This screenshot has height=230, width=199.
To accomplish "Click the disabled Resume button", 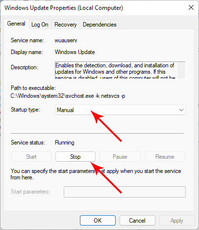I will tap(165, 157).
